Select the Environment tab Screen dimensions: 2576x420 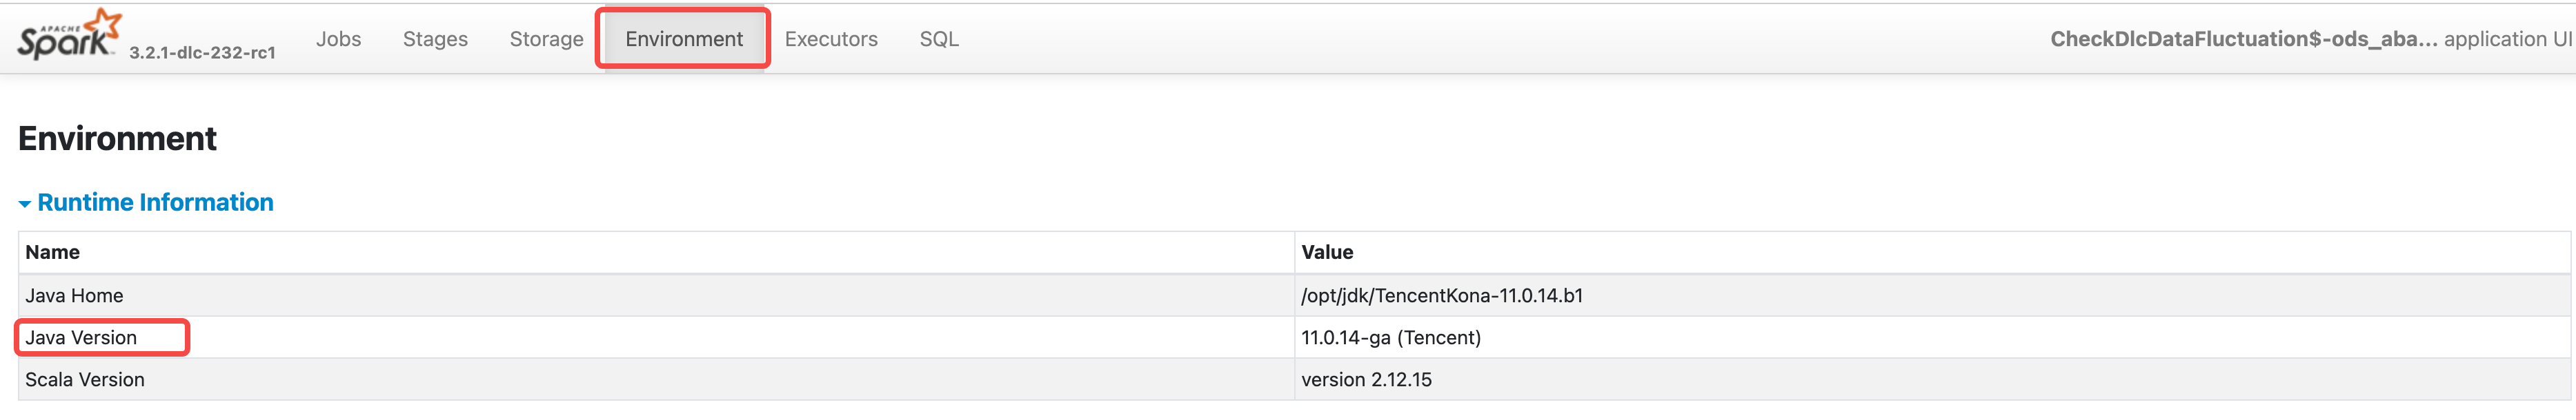coord(684,39)
